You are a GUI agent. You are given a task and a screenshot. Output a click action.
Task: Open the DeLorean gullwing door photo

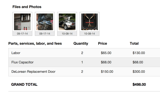(67, 22)
